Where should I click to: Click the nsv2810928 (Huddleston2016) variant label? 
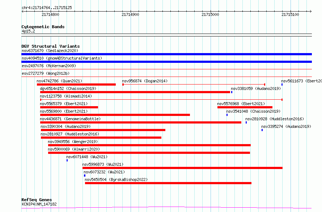275,119
